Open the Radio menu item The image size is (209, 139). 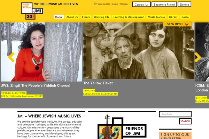(185, 17)
